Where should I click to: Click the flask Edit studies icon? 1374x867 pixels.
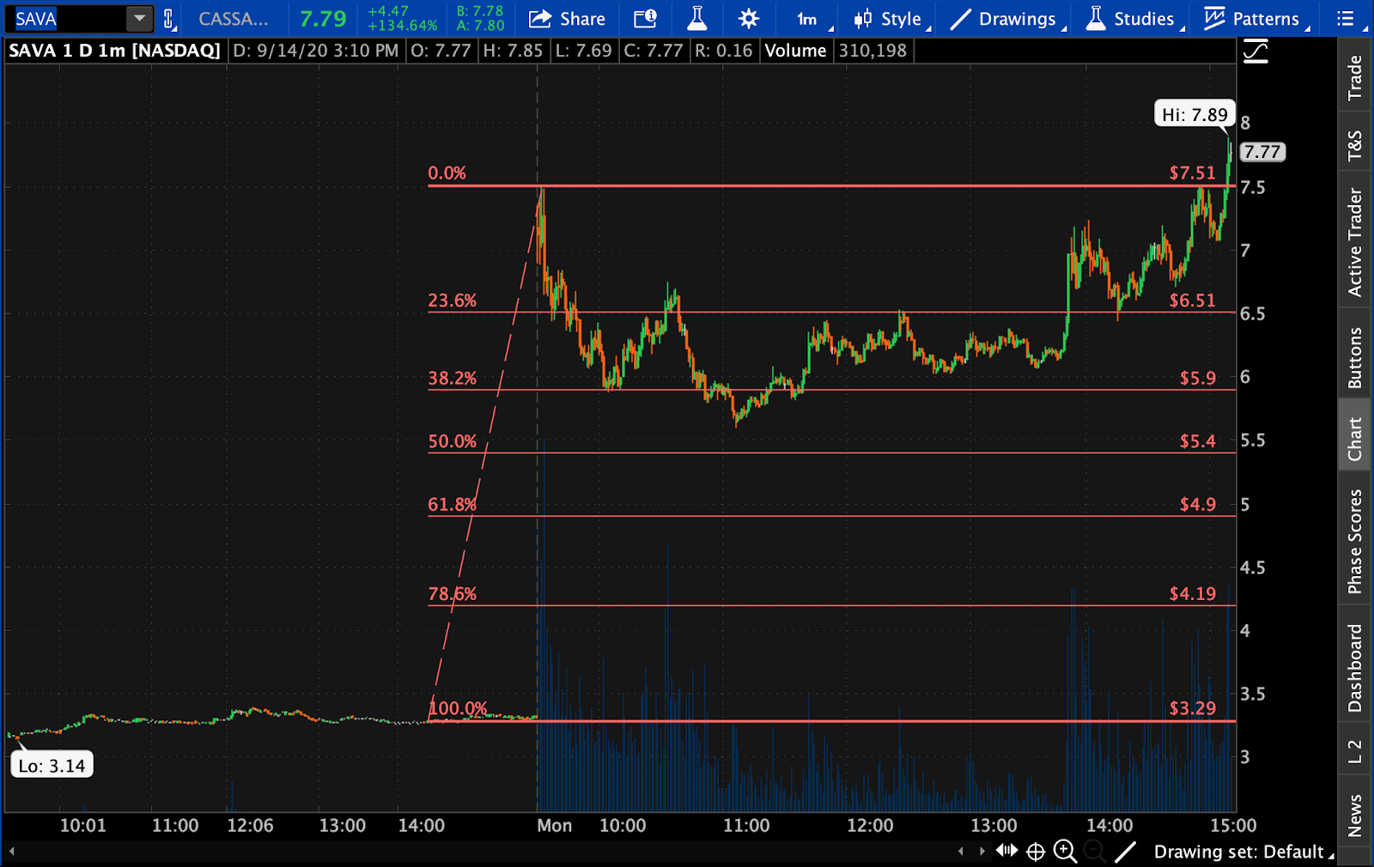[x=697, y=19]
